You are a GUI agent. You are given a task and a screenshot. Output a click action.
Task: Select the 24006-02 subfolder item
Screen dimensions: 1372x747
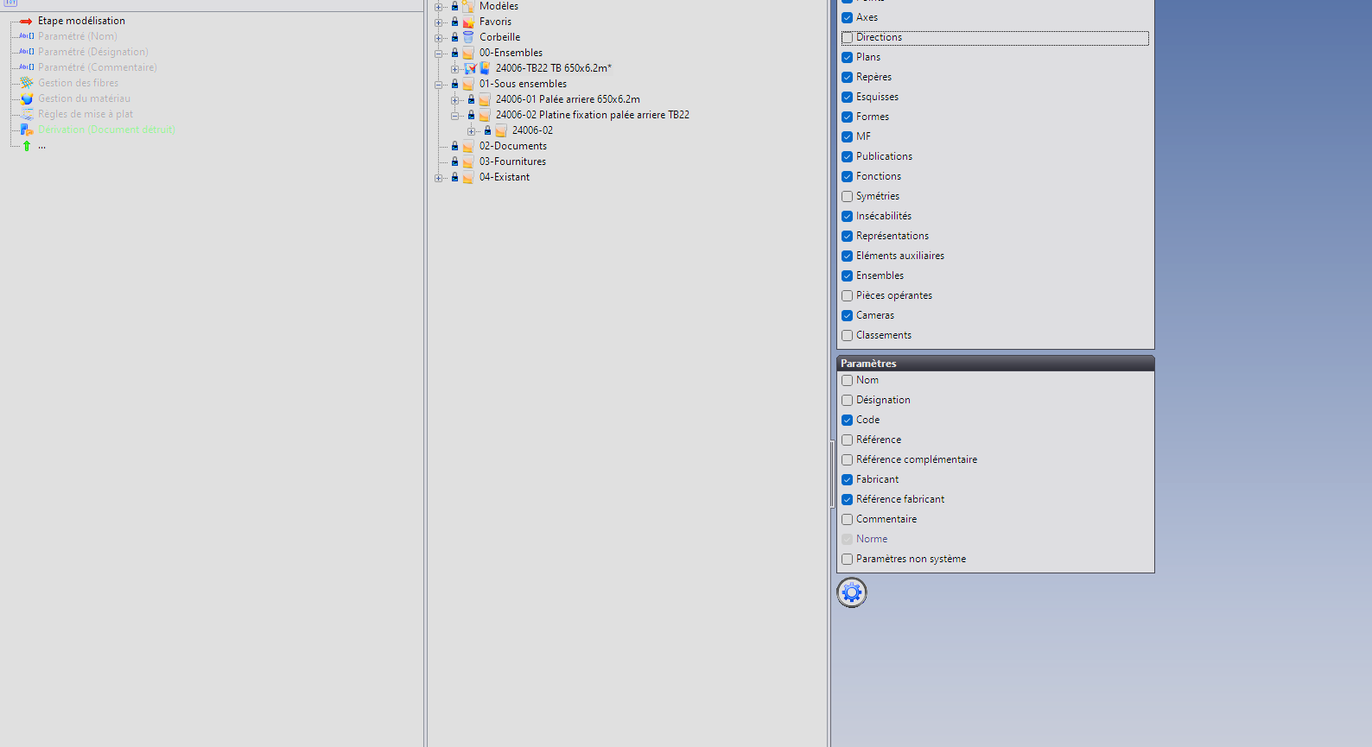[x=532, y=130]
